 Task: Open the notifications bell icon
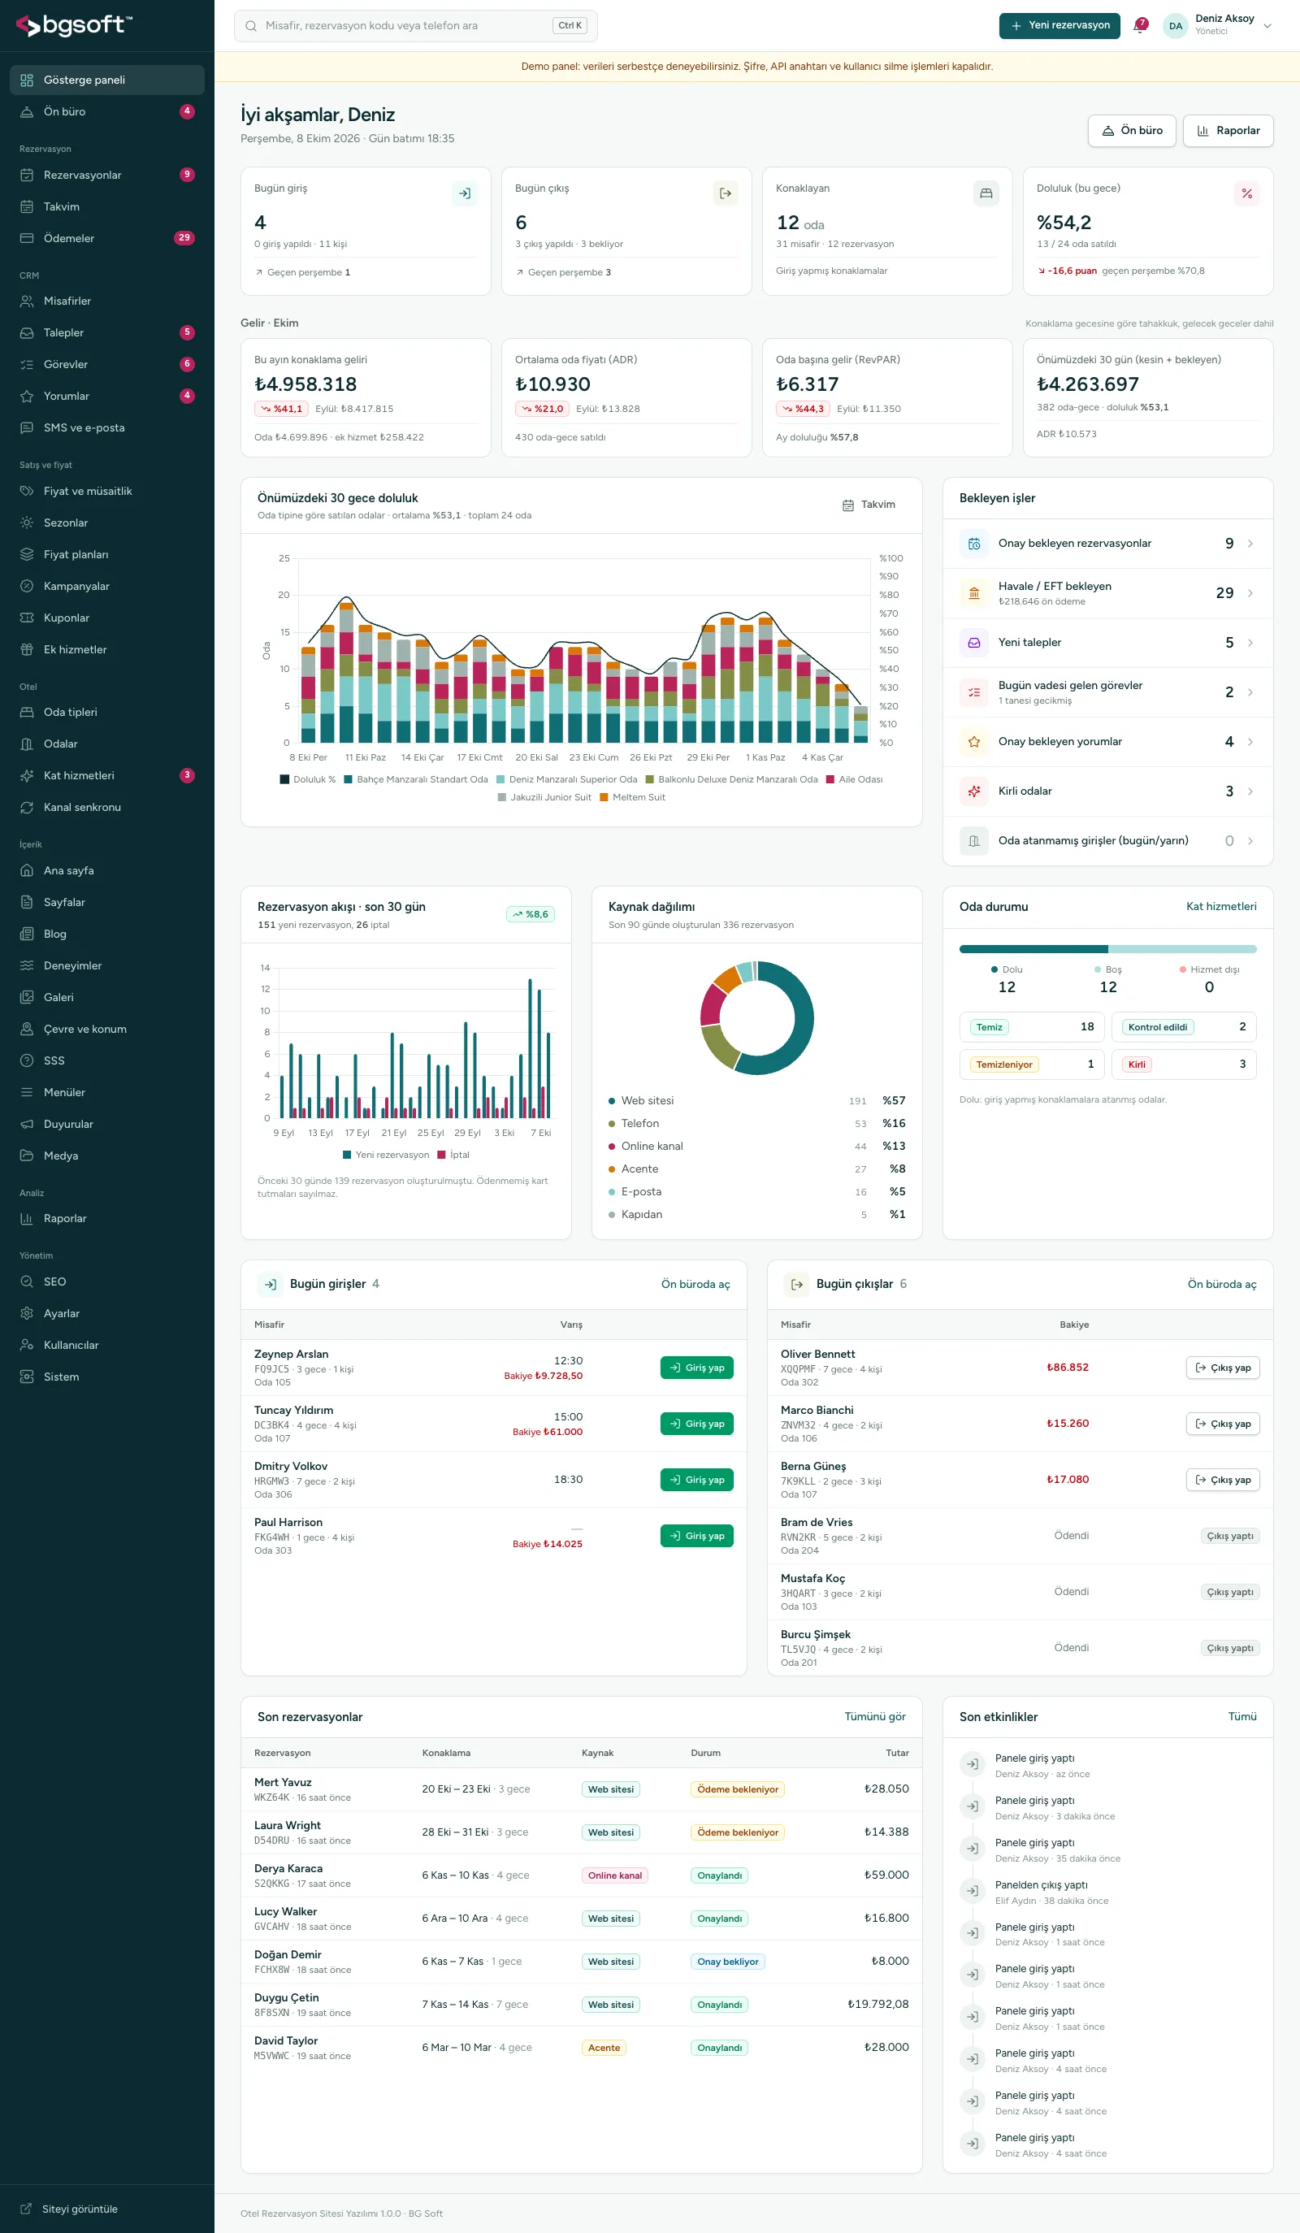tap(1141, 26)
